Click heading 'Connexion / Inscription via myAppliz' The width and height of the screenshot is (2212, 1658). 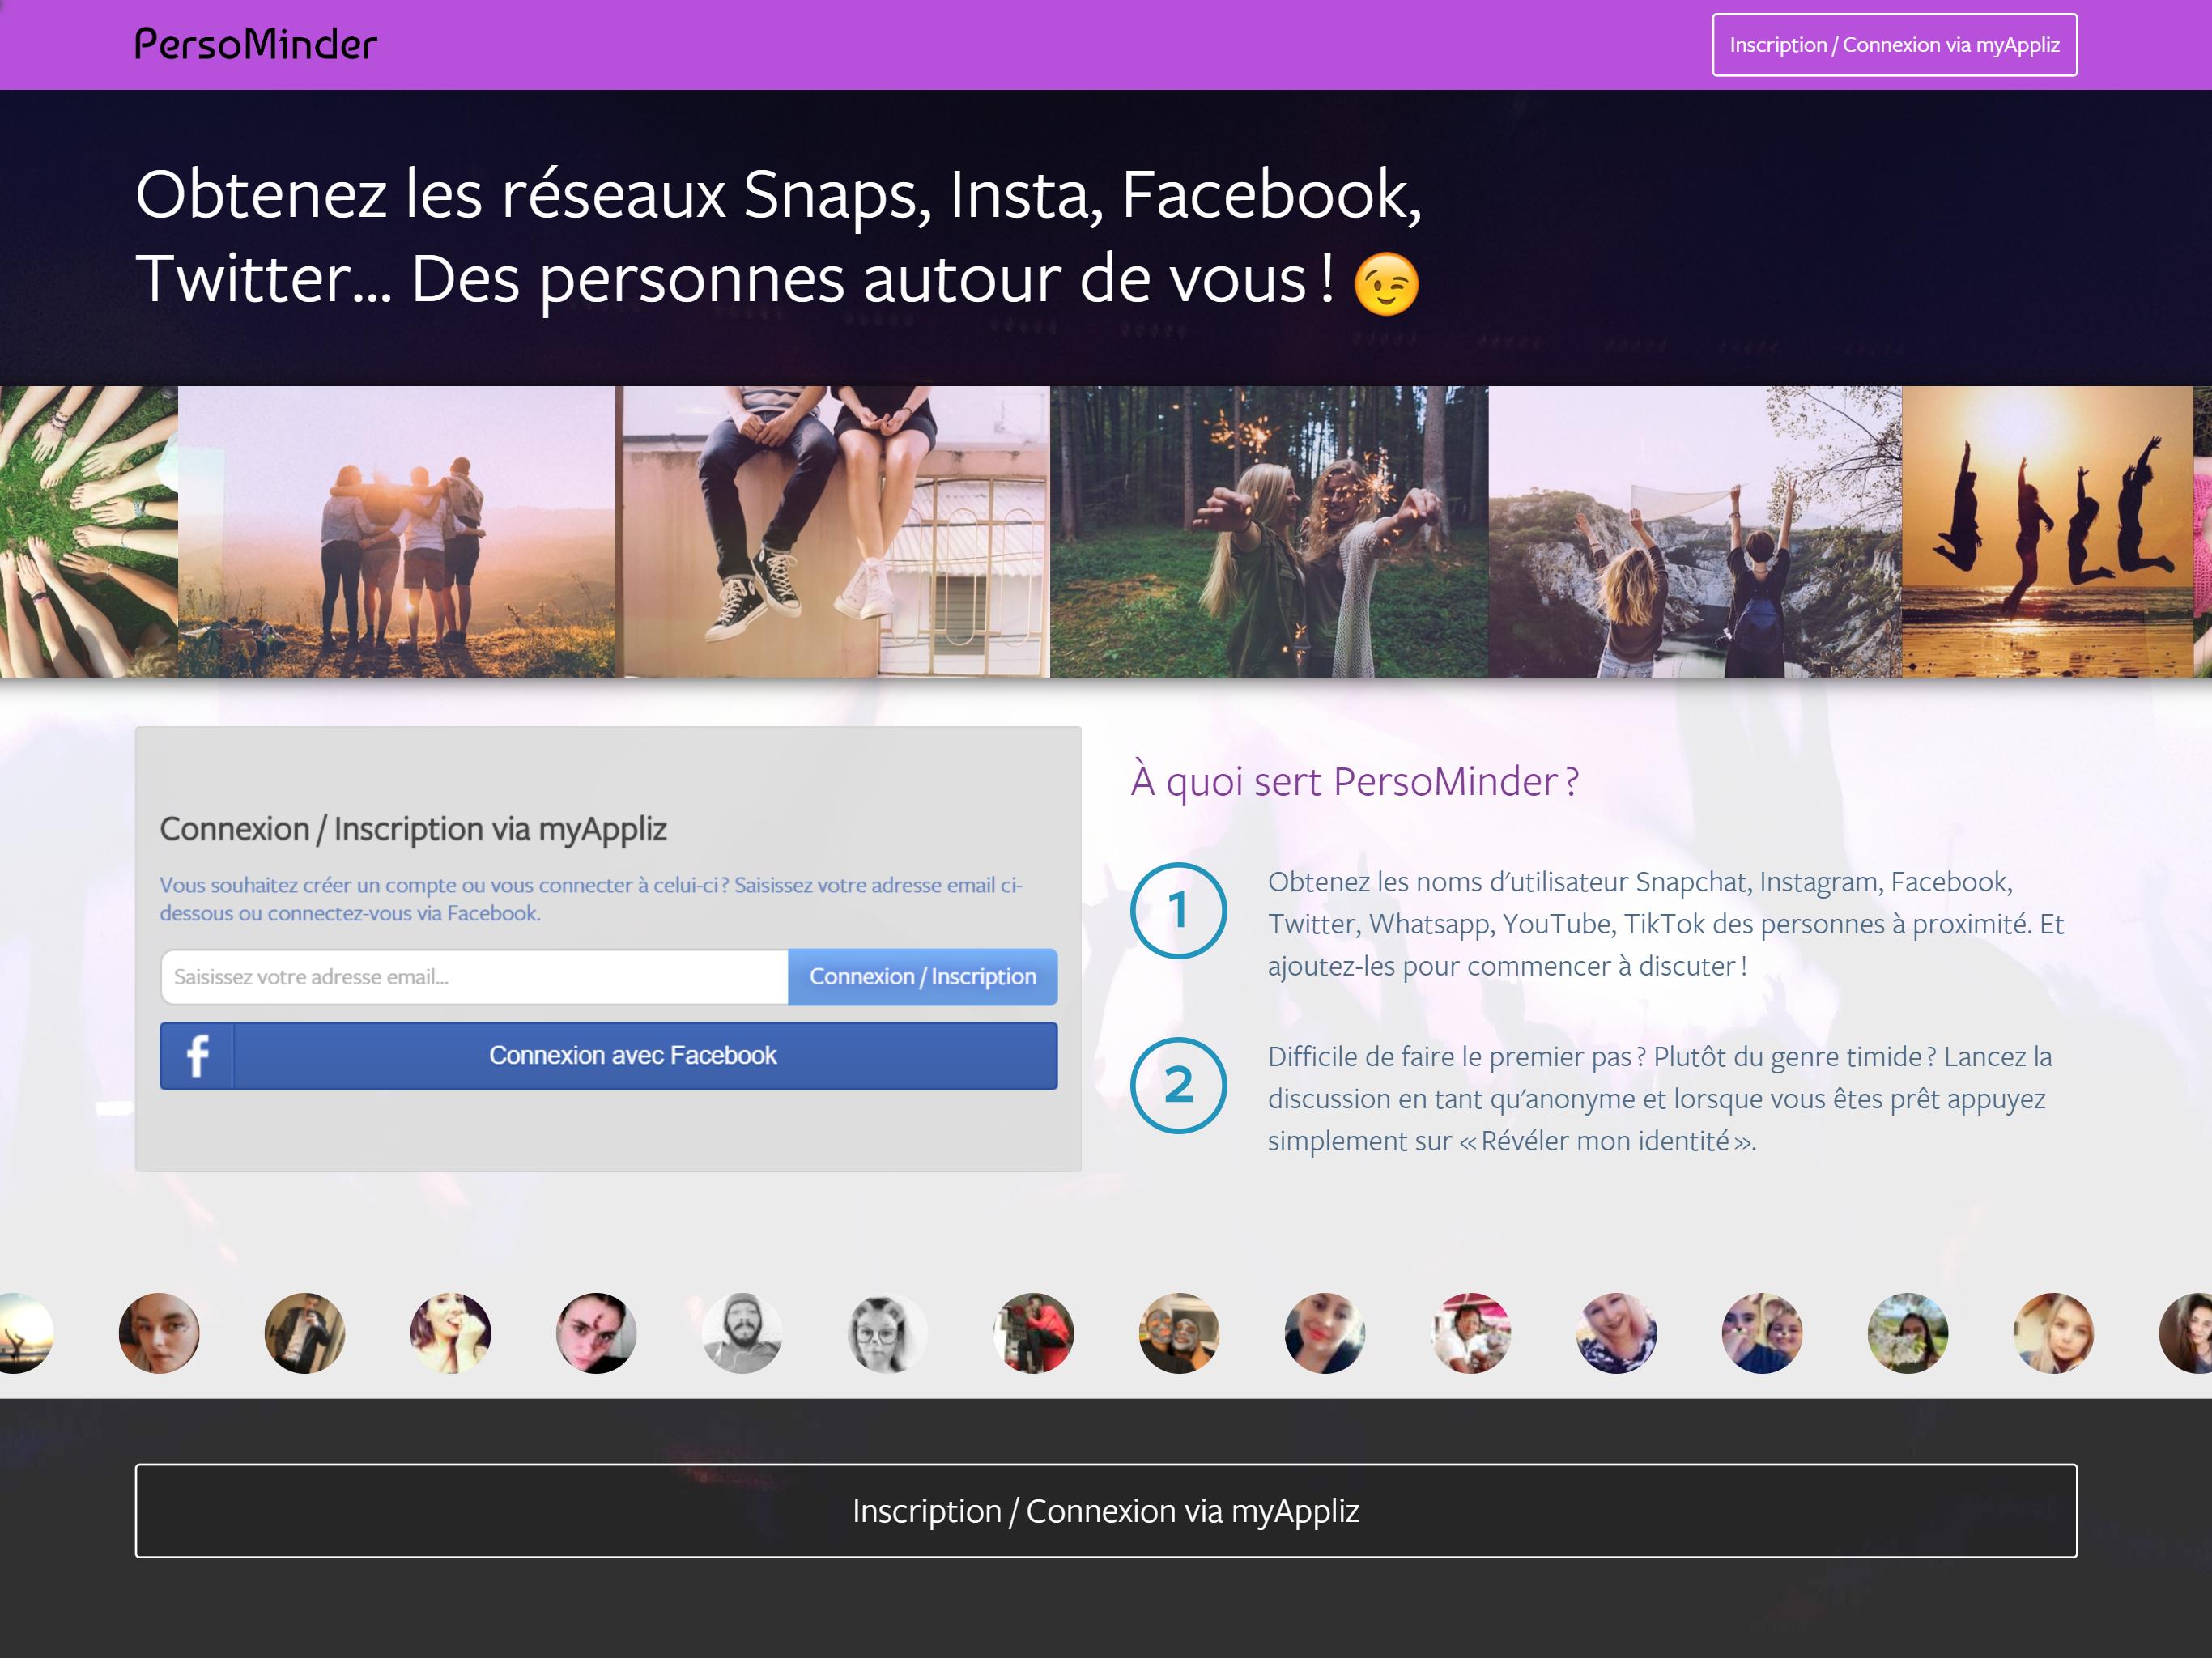click(x=413, y=829)
